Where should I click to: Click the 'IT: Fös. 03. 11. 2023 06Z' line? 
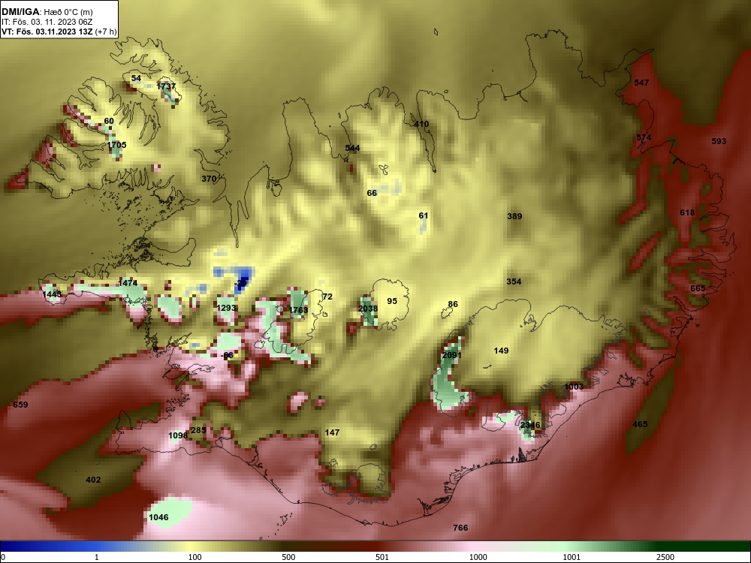pos(47,22)
